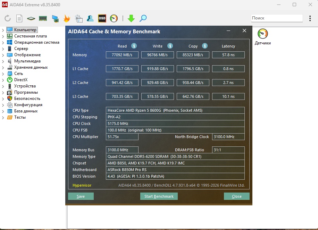Click the DRAM:FSB Ratio 31:1 value
This screenshot has width=318, height=230.
(x=228, y=150)
